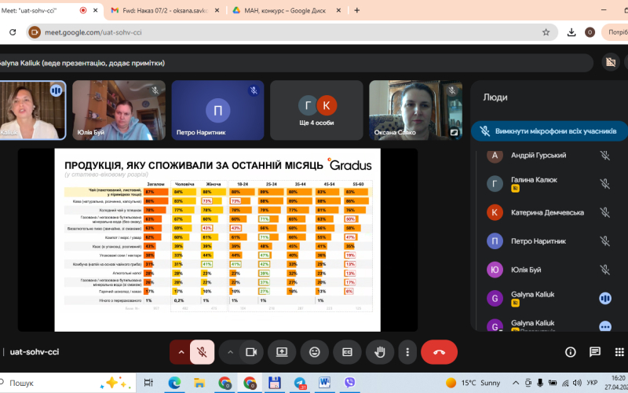Open more options for the second Galyna Kaliuk entry
Viewport: 628px width, 393px height.
604,326
